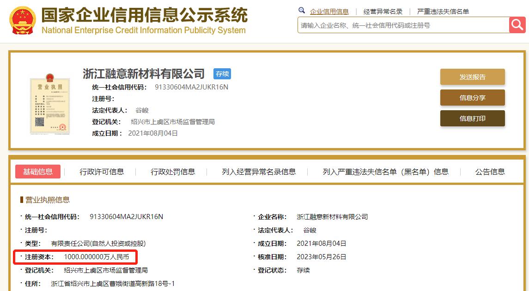Click the enterprise name search input field

pyautogui.click(x=403, y=25)
